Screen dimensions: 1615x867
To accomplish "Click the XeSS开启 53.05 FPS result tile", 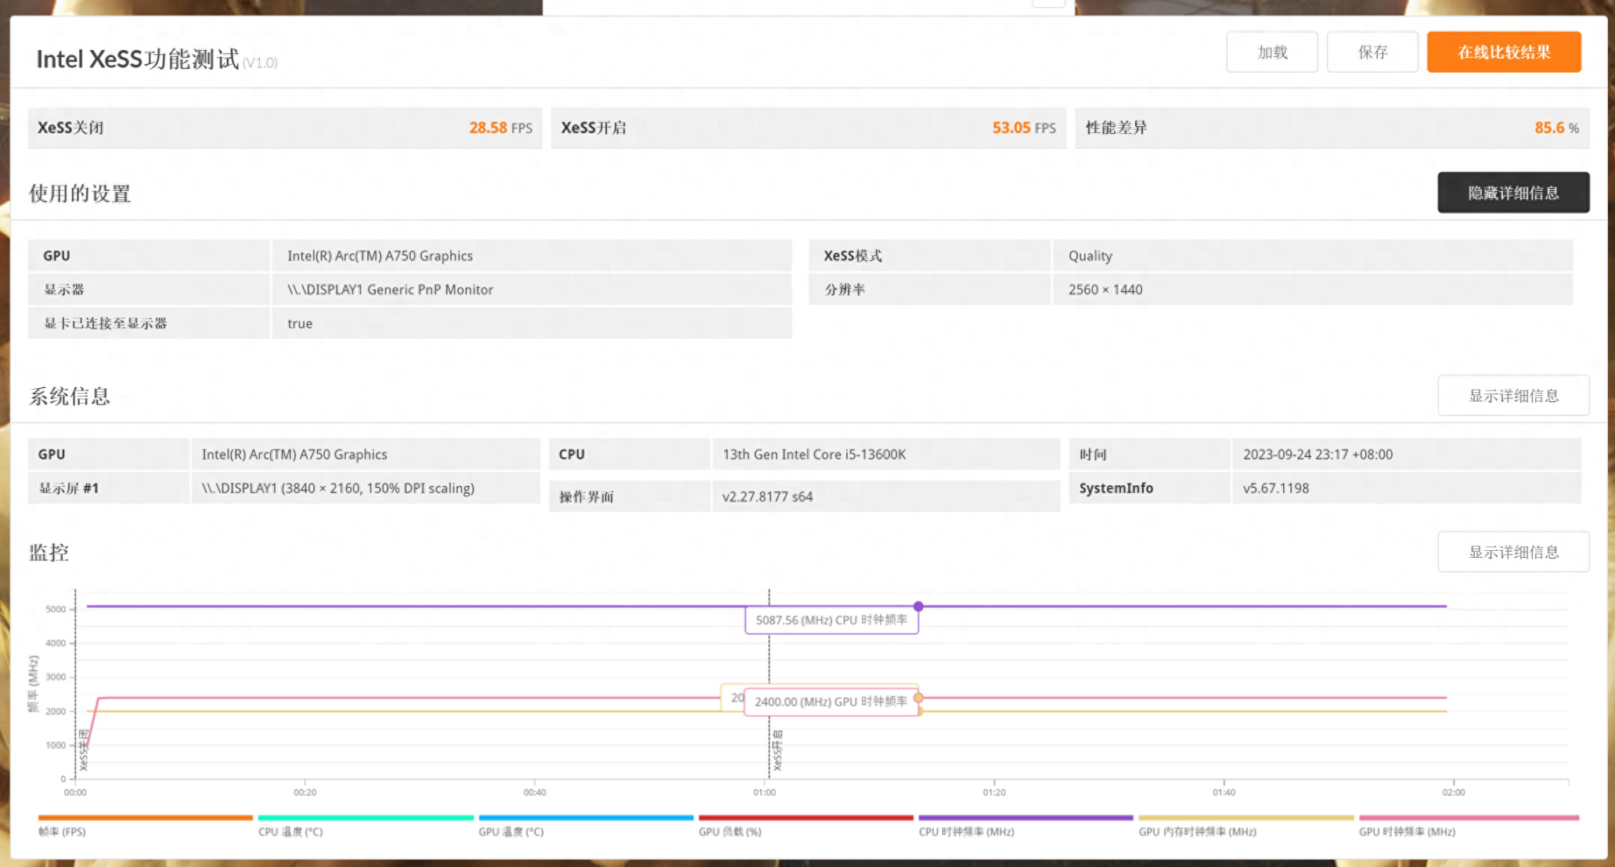I will click(808, 128).
